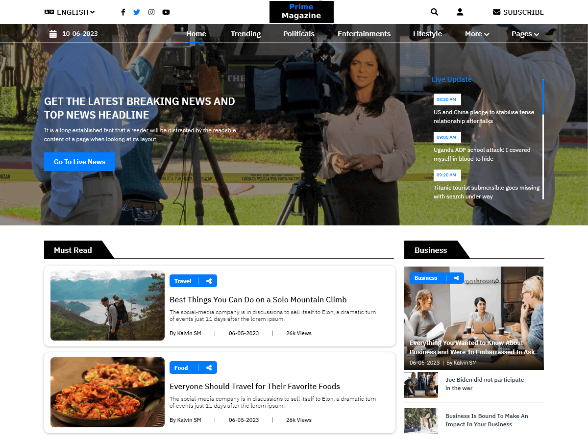
Task: Open the English language dropdown
Action: (70, 12)
